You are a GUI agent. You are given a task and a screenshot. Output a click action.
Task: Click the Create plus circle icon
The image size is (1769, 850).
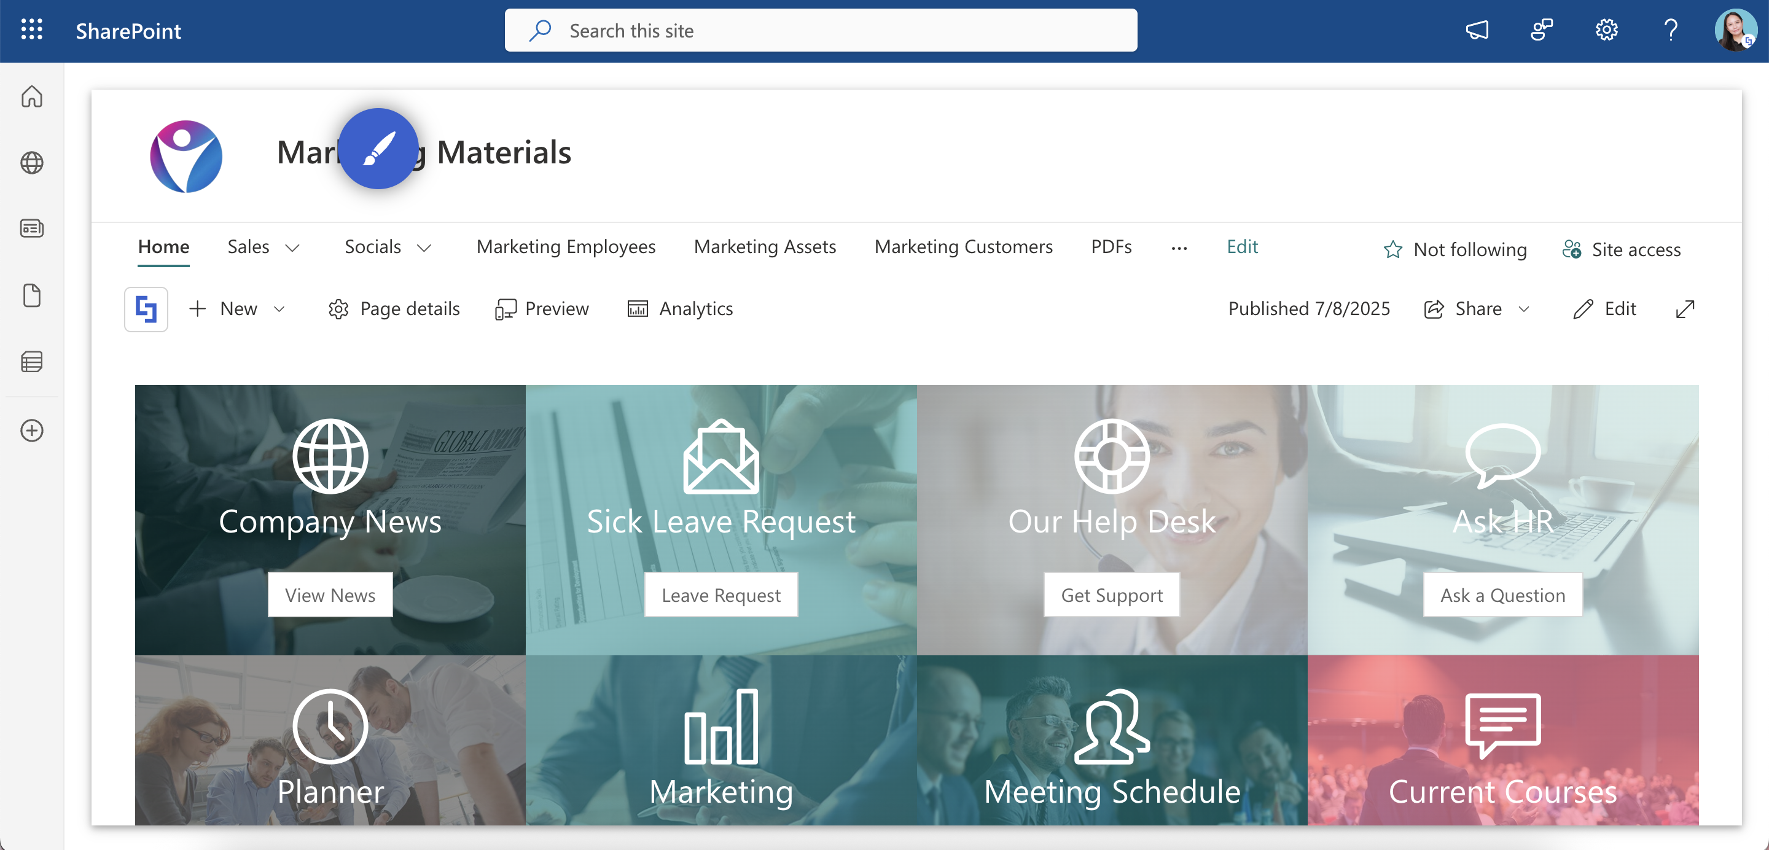(31, 431)
